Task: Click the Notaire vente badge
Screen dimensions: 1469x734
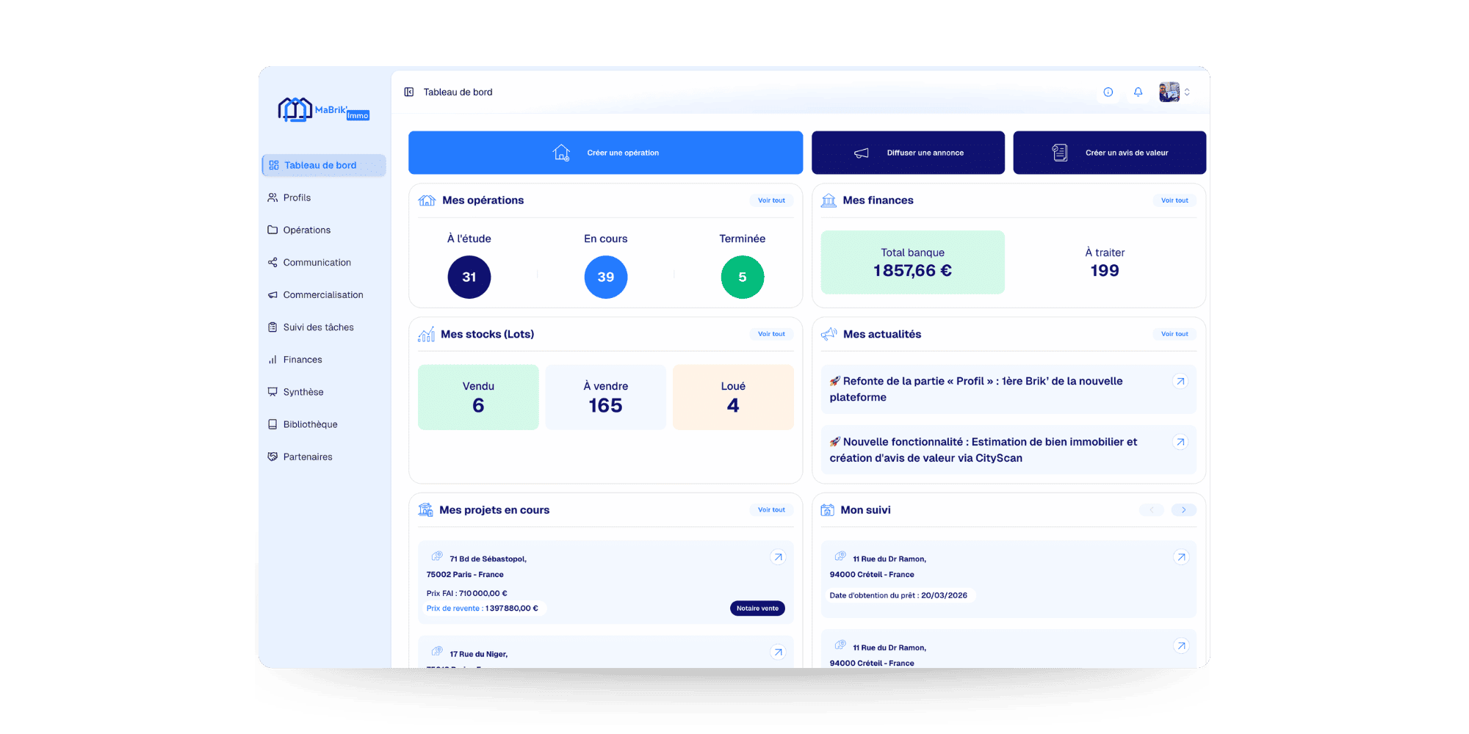Action: click(x=757, y=608)
